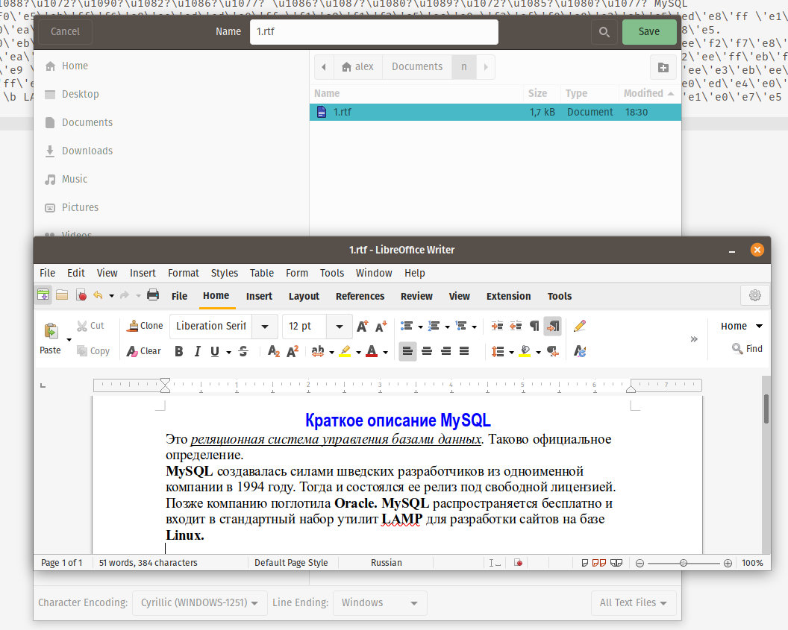Click the Find button in ribbon
788x630 pixels.
coord(747,348)
